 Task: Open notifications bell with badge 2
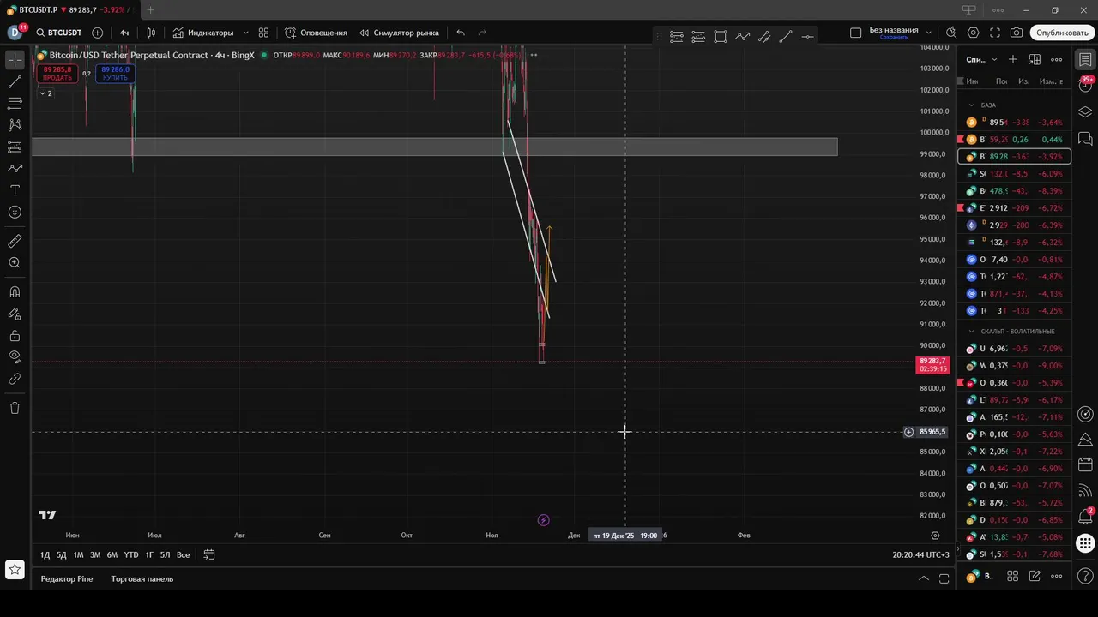click(x=1085, y=517)
